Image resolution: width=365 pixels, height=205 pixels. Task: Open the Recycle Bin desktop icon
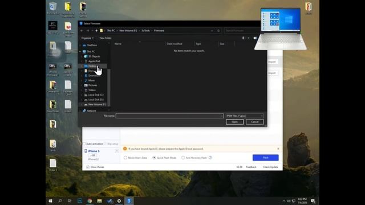point(53,8)
